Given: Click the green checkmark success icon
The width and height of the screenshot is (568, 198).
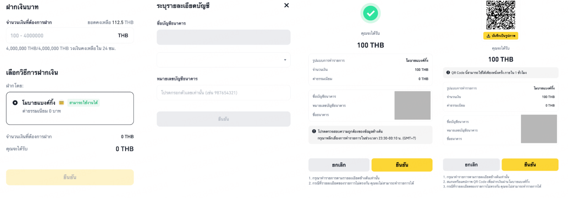Looking at the screenshot, I should click(x=370, y=13).
